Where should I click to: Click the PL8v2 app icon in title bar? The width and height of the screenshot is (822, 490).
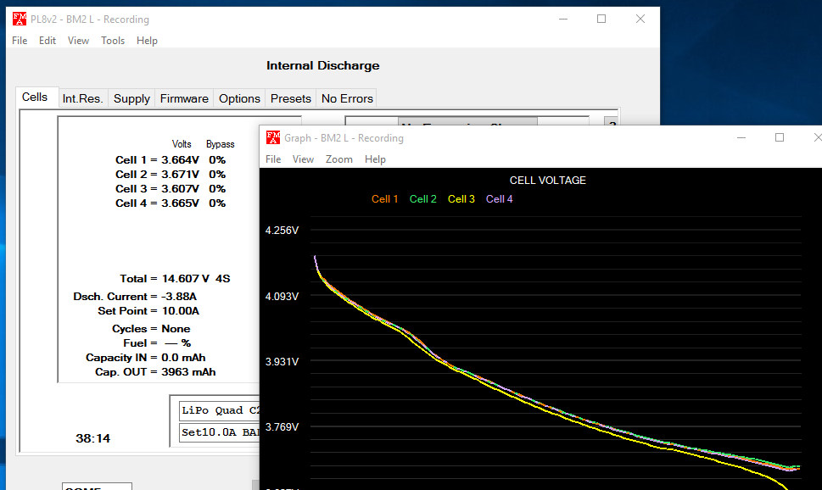(x=20, y=19)
